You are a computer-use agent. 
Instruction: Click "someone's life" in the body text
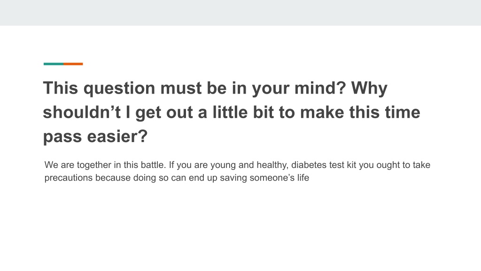(x=279, y=178)
